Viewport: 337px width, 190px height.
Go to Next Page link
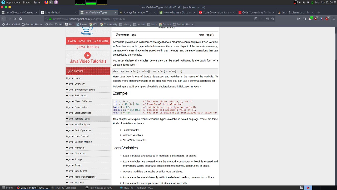point(206,35)
